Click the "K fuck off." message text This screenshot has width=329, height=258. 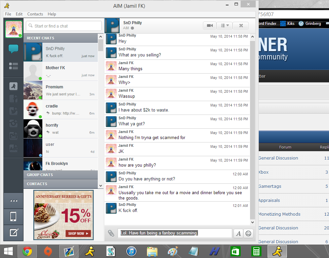(128, 211)
